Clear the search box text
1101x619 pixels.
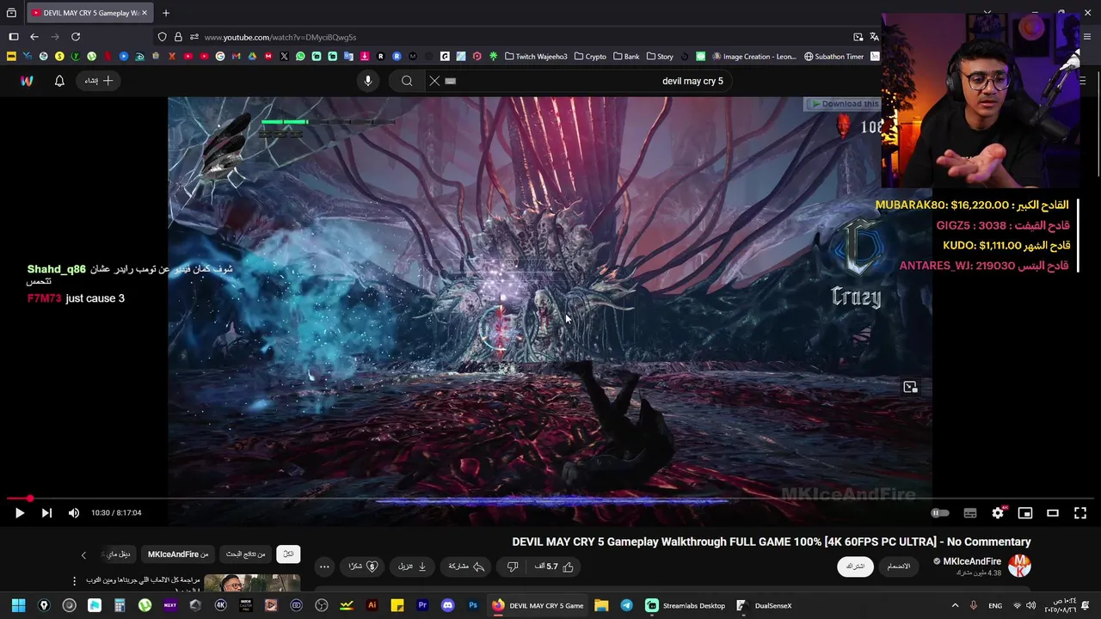tap(434, 81)
